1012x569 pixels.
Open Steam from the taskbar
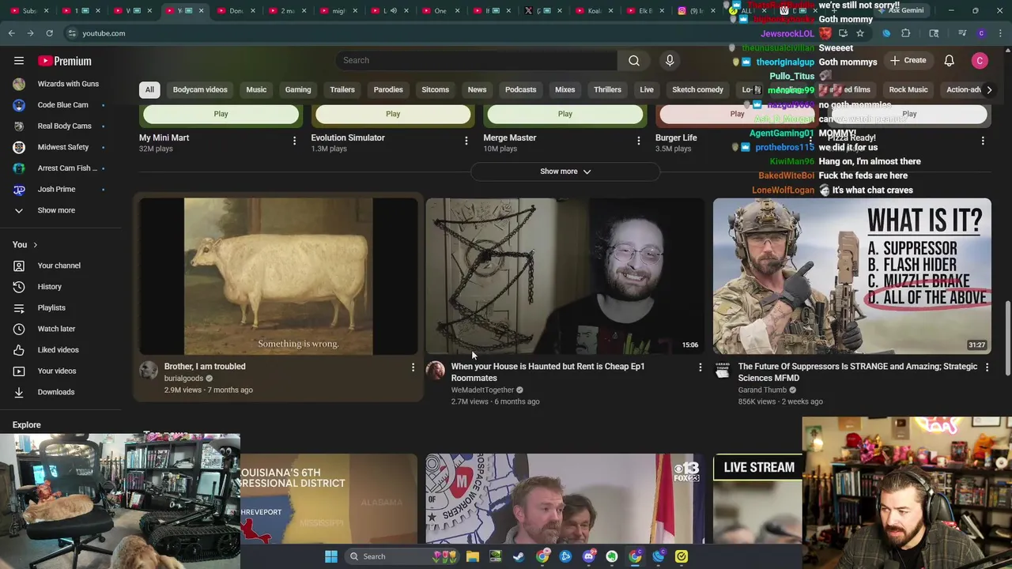point(519,556)
